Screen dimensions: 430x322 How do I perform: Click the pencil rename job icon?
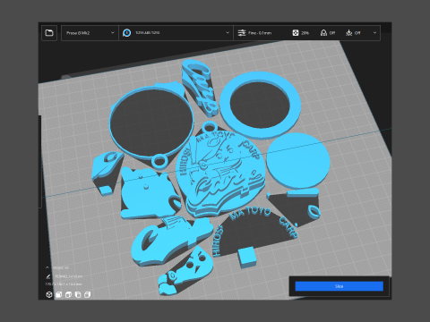pos(48,276)
